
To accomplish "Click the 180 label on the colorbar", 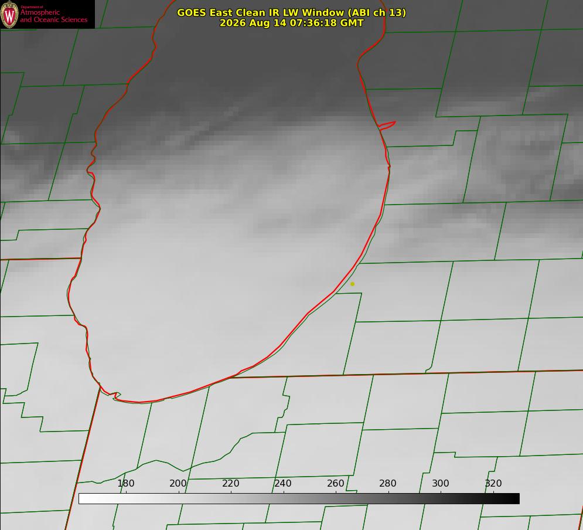I will 125,483.
